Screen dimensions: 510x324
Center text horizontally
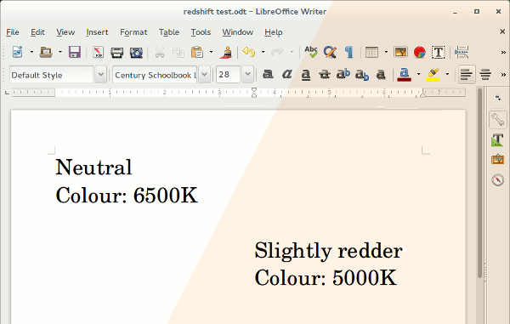(x=485, y=75)
